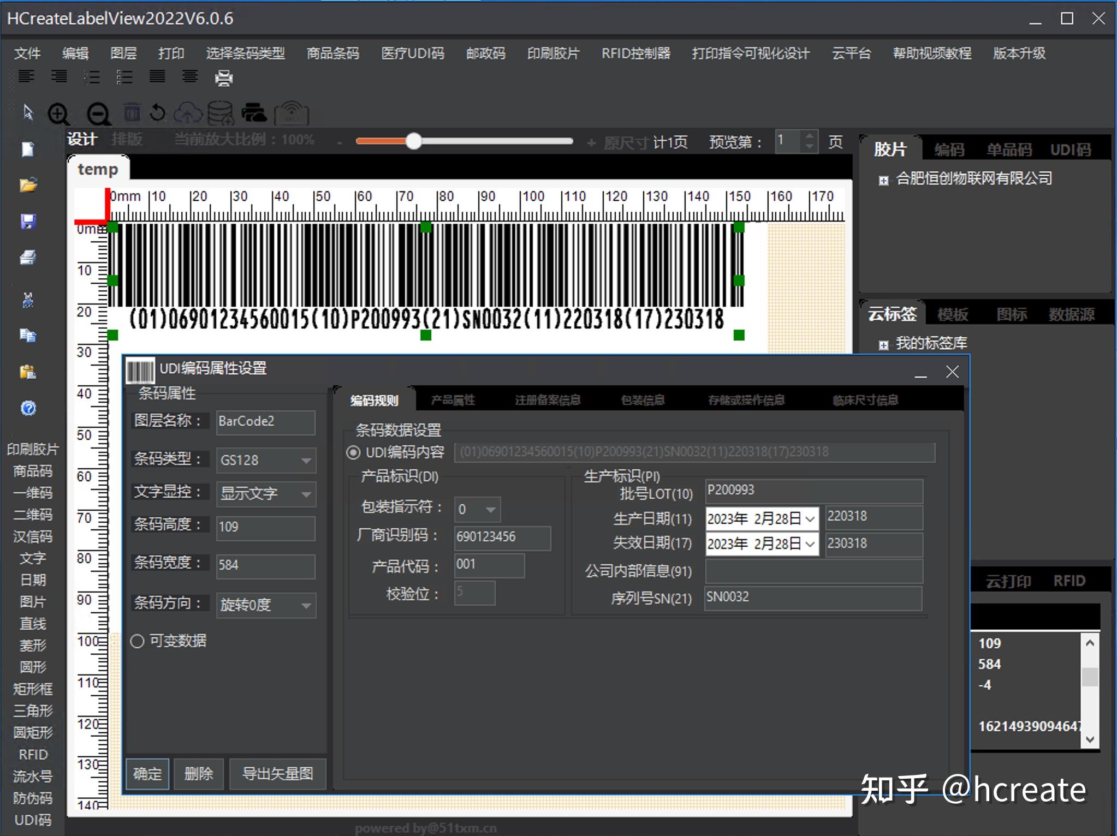The height and width of the screenshot is (836, 1117).
Task: Open the 生产日期 date picker dropdown
Action: coord(810,518)
